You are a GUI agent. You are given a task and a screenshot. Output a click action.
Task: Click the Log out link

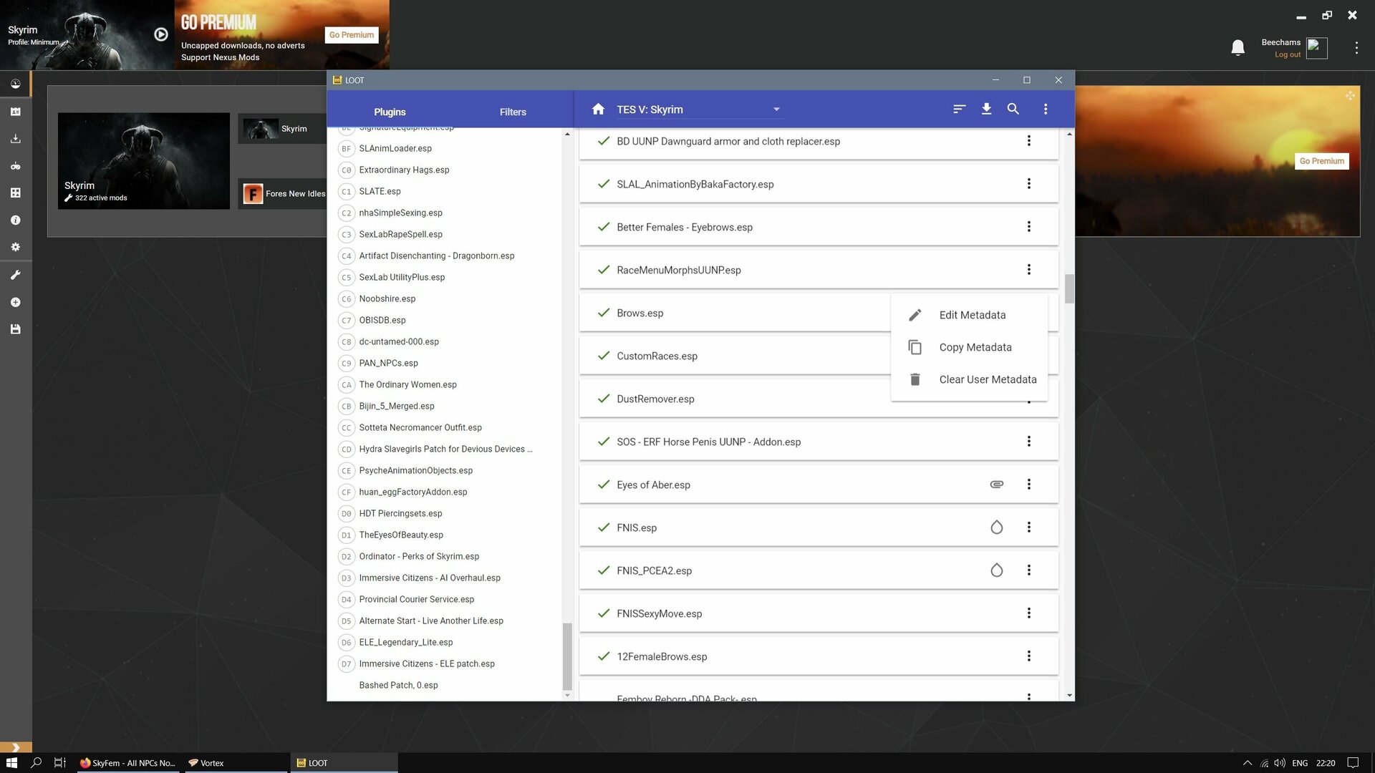(x=1287, y=54)
